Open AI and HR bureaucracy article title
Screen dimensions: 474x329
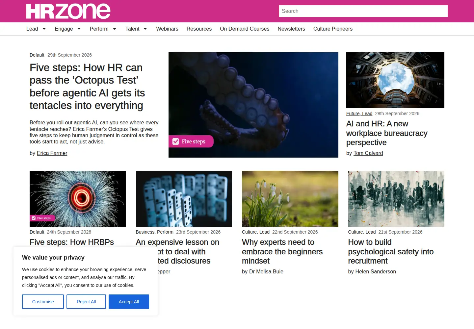[387, 133]
